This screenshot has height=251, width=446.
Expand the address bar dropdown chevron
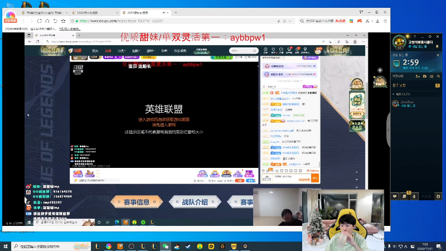click(x=290, y=21)
